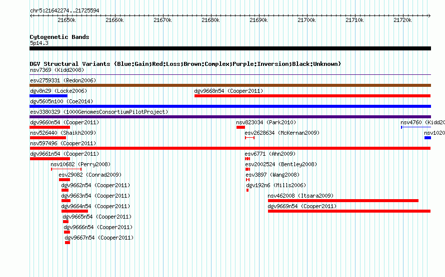
Task: Click the DGV Structural Variants track title
Action: click(185, 64)
